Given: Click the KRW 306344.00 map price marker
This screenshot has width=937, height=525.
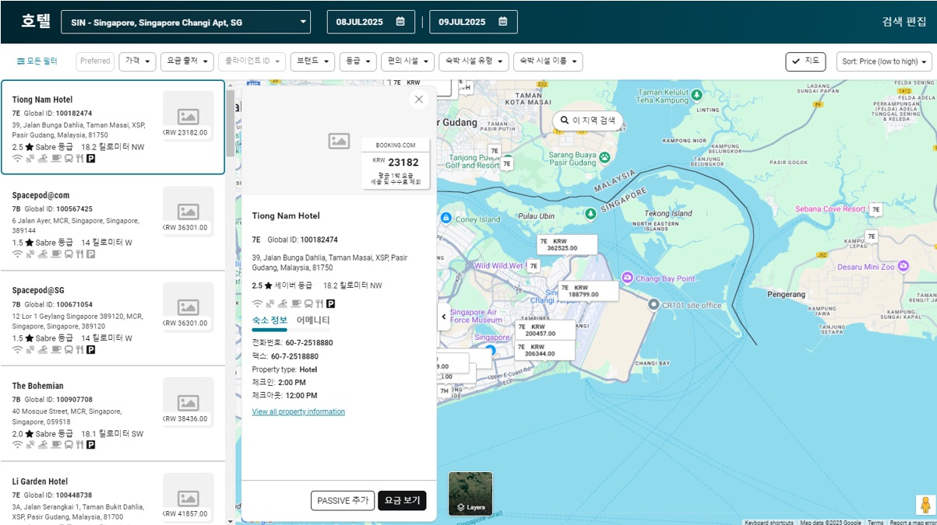Looking at the screenshot, I should coord(545,350).
